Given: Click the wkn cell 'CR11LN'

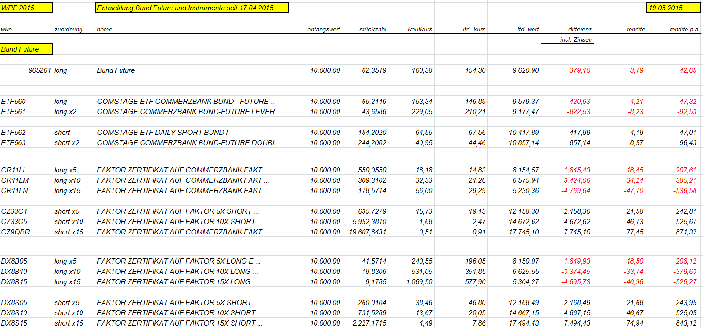Looking at the screenshot, I should 14,191.
